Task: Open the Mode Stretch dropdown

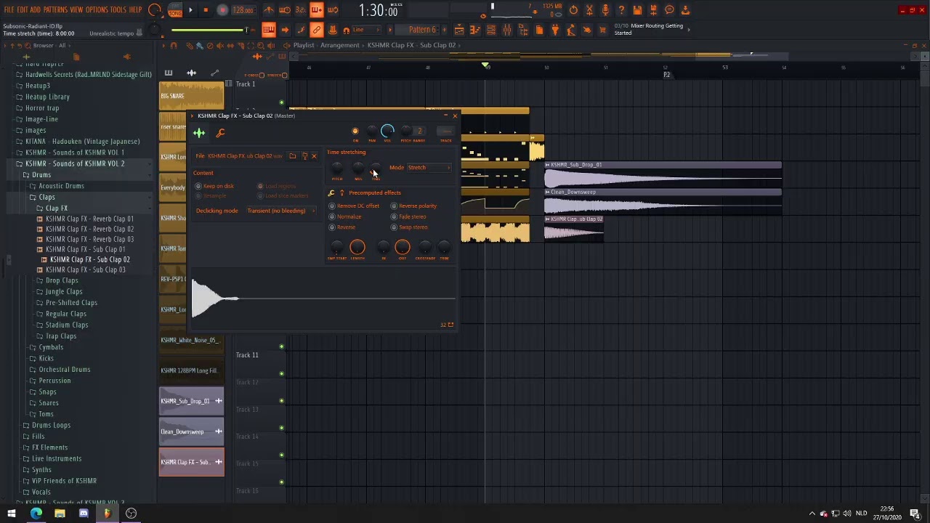Action: tap(429, 168)
